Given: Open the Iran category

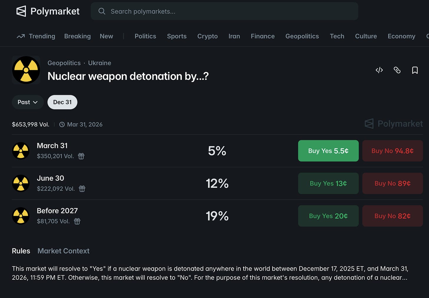Looking at the screenshot, I should tap(234, 36).
